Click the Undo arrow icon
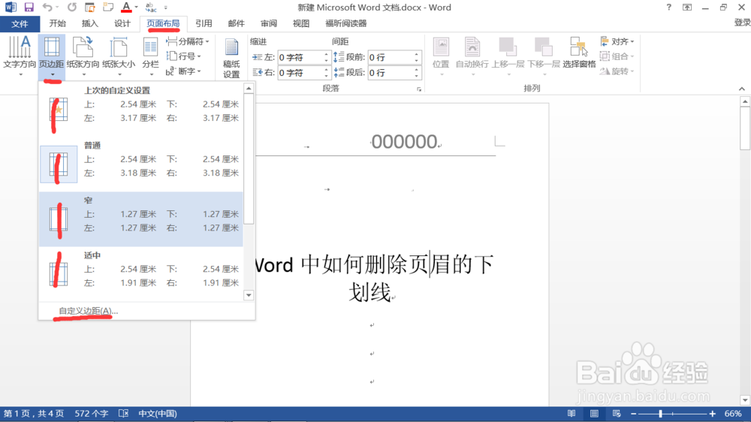The image size is (751, 422). click(47, 8)
